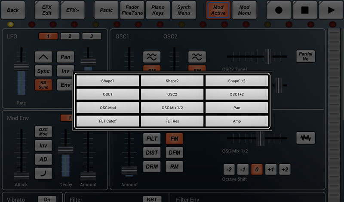The height and width of the screenshot is (202, 344).
Task: Go to previous screen with Back
Action: [x=13, y=10]
